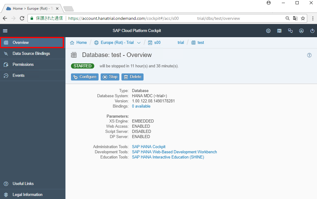Click the Events clock icon in sidebar

tap(6, 76)
